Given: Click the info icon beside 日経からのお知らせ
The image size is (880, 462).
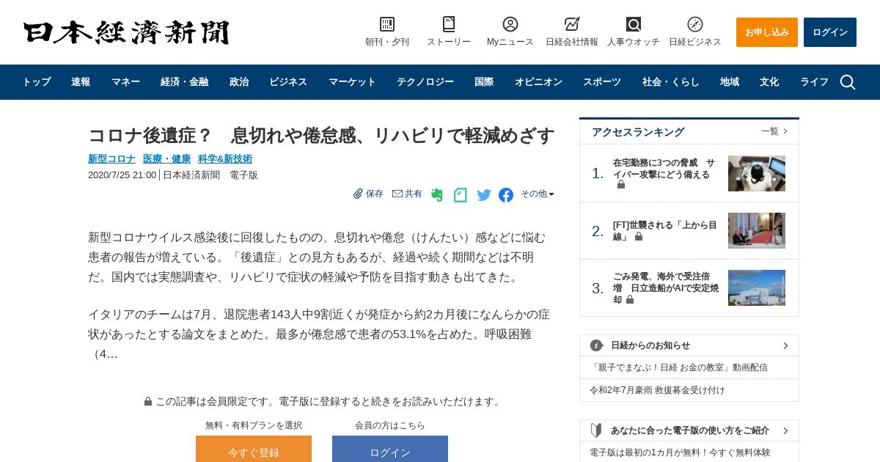Looking at the screenshot, I should click(597, 345).
